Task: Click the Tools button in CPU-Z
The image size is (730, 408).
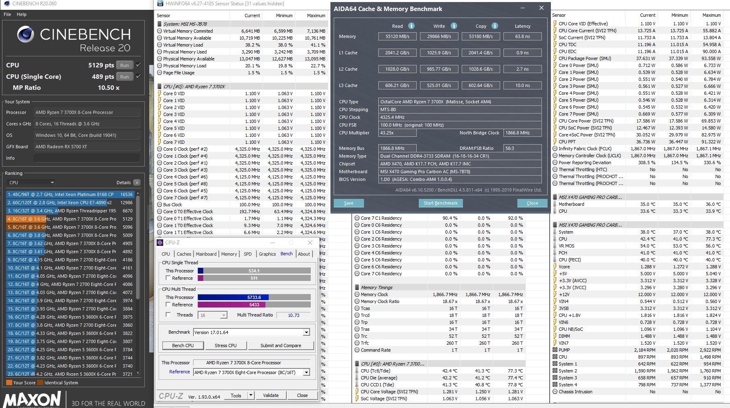Action: click(236, 395)
